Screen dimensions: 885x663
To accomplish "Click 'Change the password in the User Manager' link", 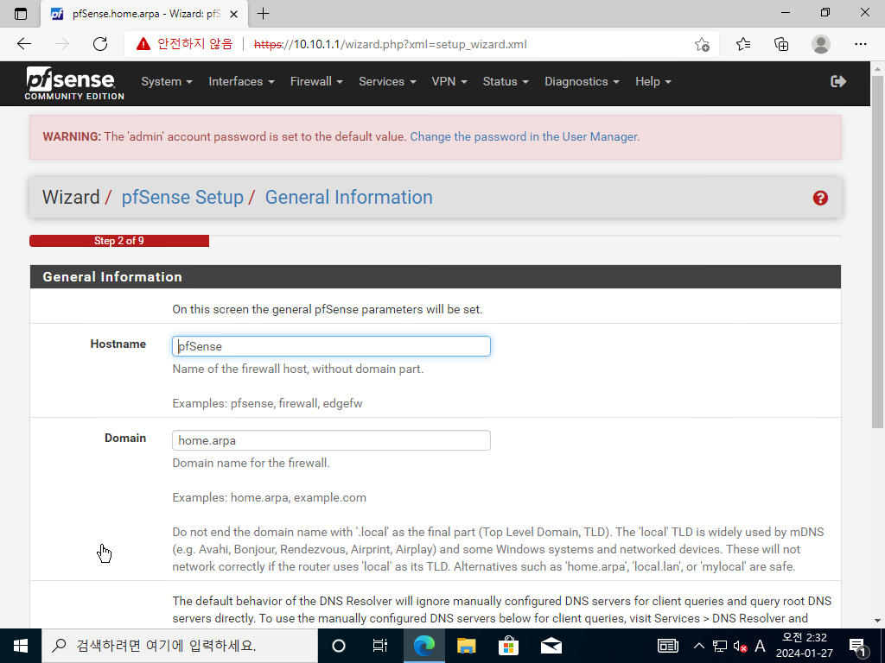I will (x=525, y=137).
